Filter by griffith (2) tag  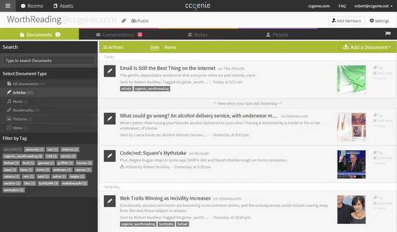[65, 163]
